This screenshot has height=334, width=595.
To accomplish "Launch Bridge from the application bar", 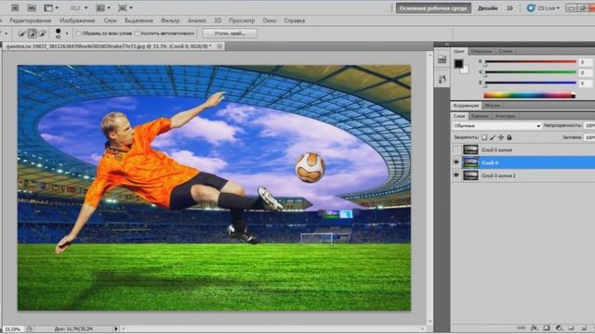I will point(15,7).
